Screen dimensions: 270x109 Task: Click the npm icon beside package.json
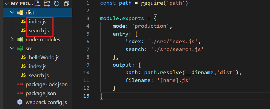pos(20,93)
